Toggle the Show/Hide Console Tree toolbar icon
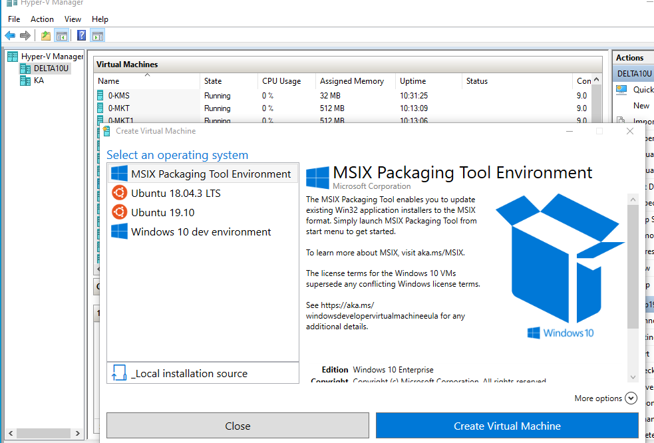Image resolution: width=654 pixels, height=443 pixels. click(x=62, y=36)
